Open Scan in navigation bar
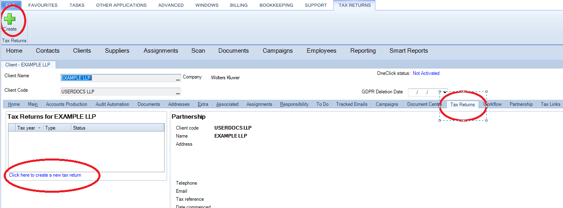The height and width of the screenshot is (208, 563). pos(198,51)
